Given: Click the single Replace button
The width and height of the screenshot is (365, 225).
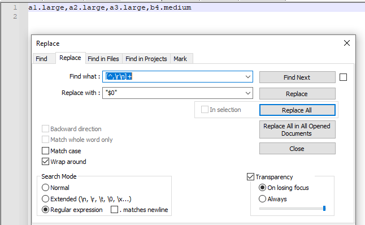Looking at the screenshot, I should [297, 94].
